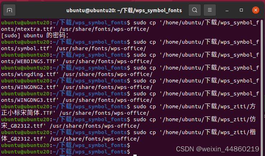265x156 pixels.
Task: Click the 'onts/wingding.ttf' command line
Action: [77, 74]
